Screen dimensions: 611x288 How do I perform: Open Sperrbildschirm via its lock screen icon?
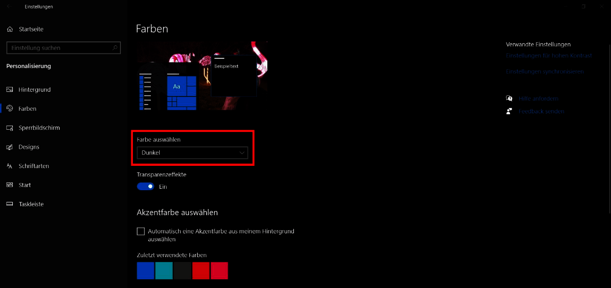[10, 127]
